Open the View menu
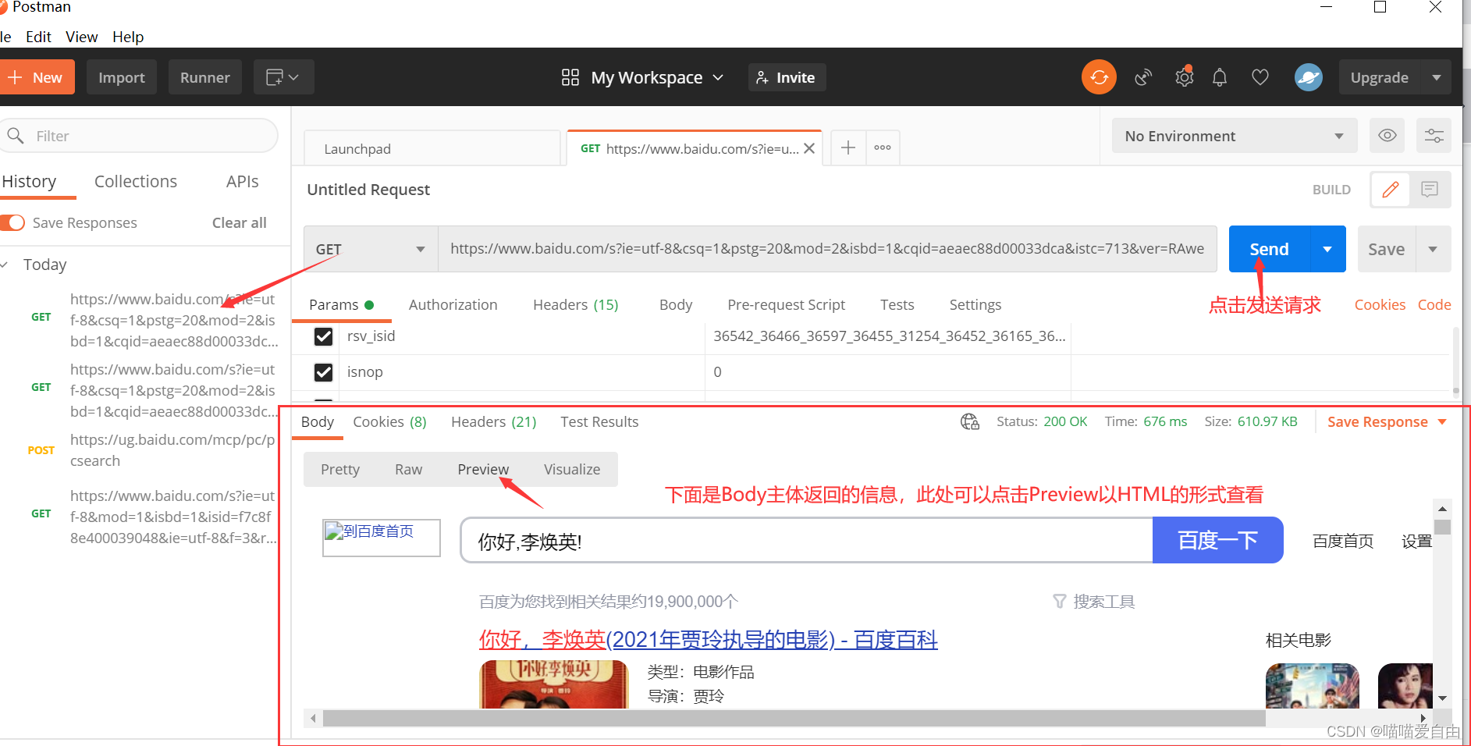This screenshot has width=1471, height=746. click(81, 37)
